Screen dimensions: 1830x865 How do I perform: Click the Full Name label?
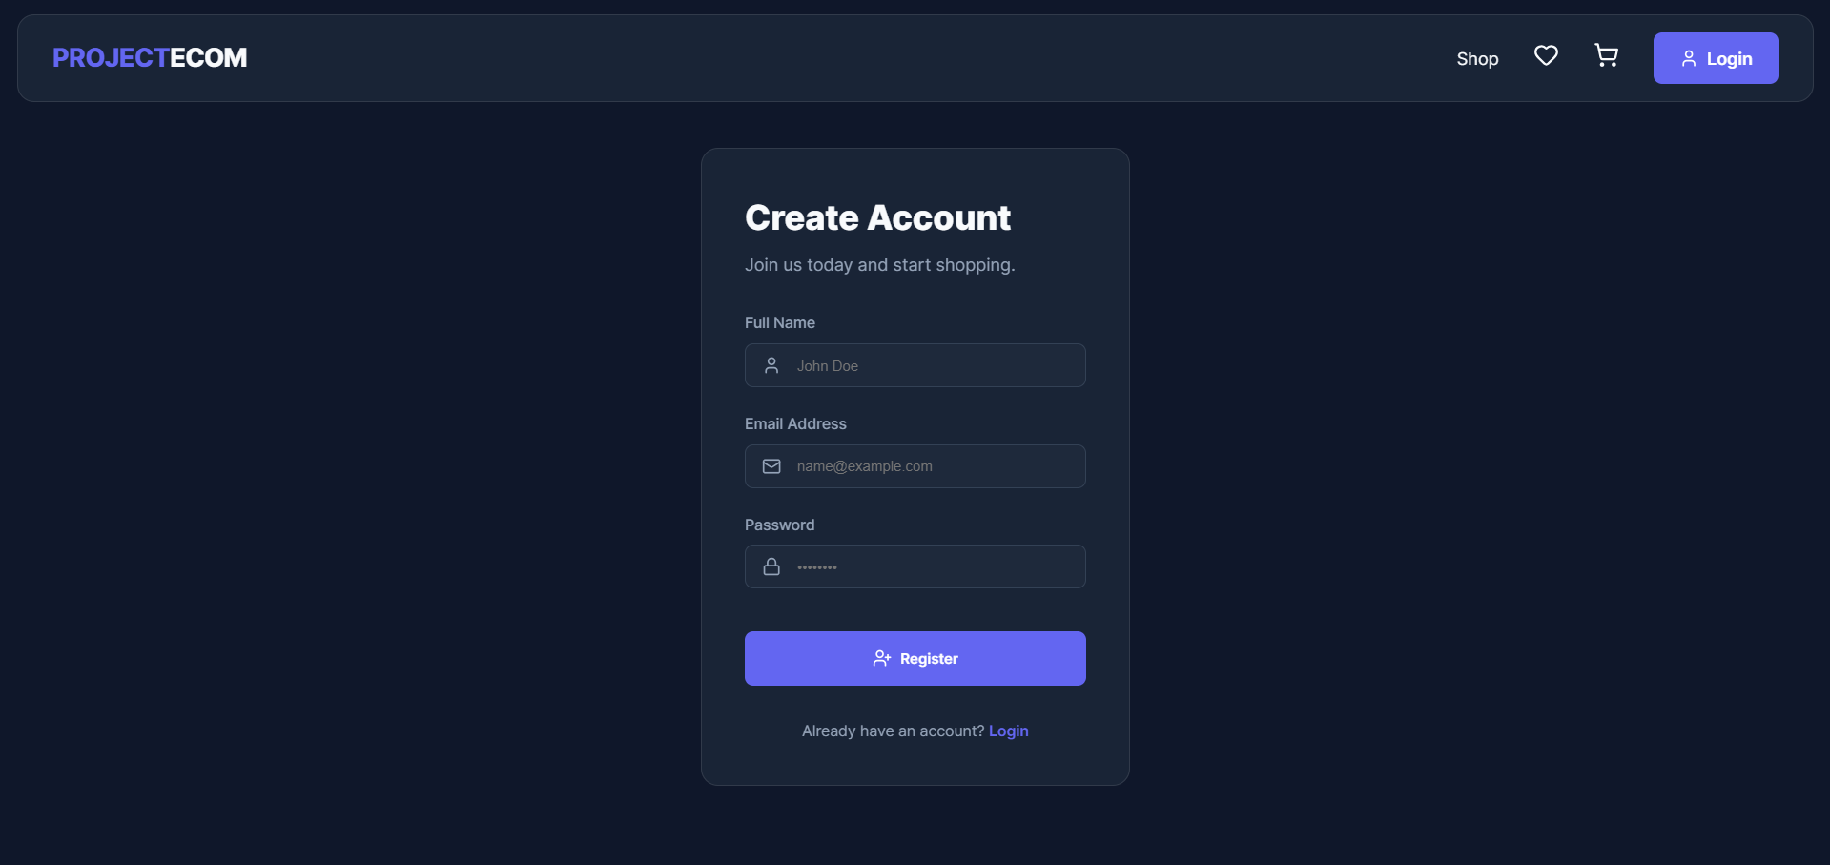pos(779,322)
